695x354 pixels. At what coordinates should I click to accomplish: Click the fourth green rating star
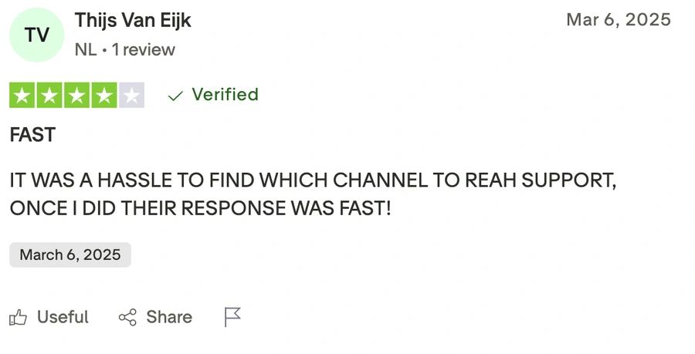point(103,96)
